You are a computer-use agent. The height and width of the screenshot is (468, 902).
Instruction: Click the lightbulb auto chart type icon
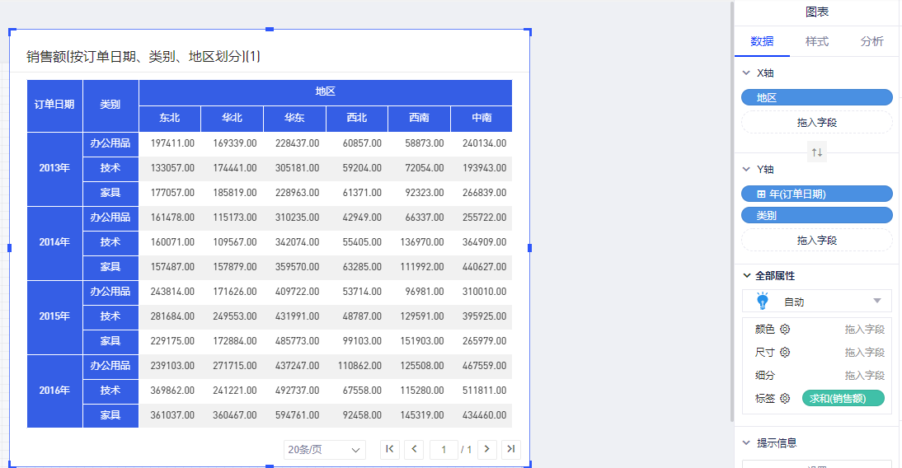[x=763, y=301]
